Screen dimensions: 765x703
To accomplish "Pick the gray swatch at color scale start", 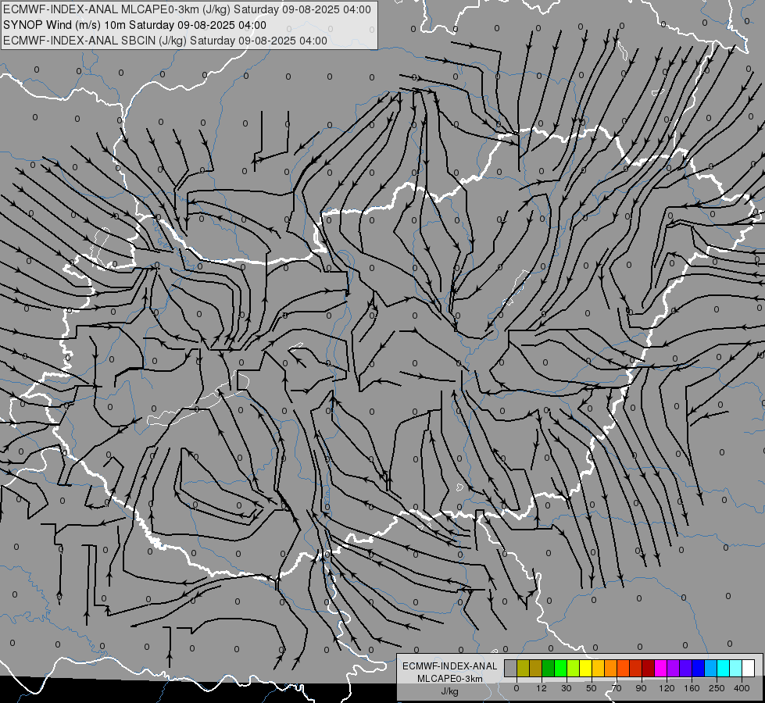I will click(x=511, y=668).
